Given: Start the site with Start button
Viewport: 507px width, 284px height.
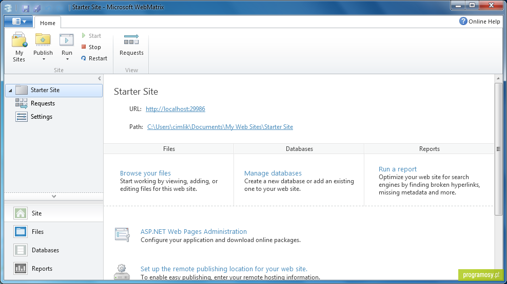Looking at the screenshot, I should (91, 36).
